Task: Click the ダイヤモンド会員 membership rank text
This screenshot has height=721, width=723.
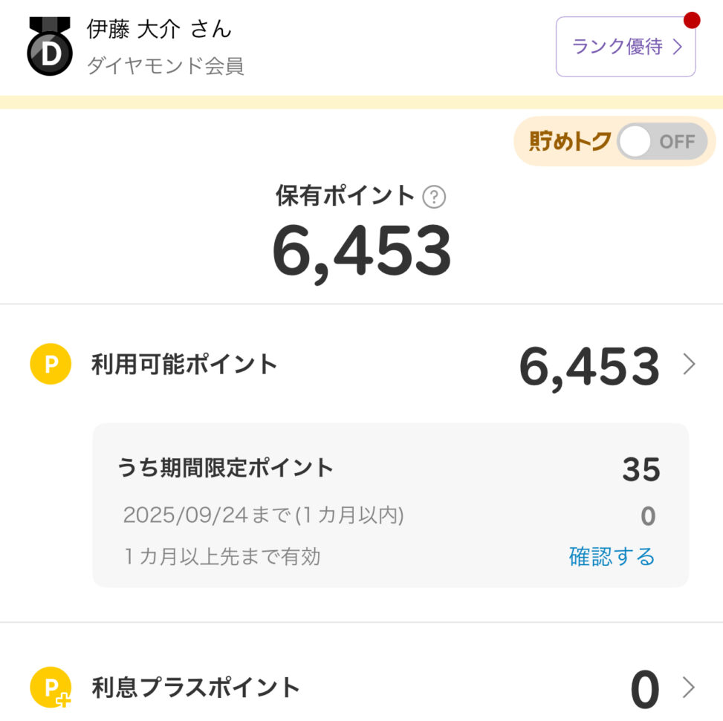Action: coord(165,66)
